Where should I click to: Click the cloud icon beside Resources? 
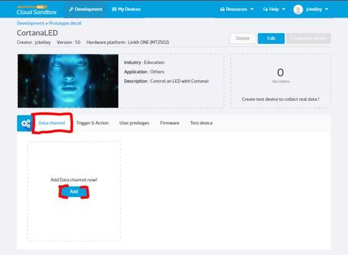point(222,10)
